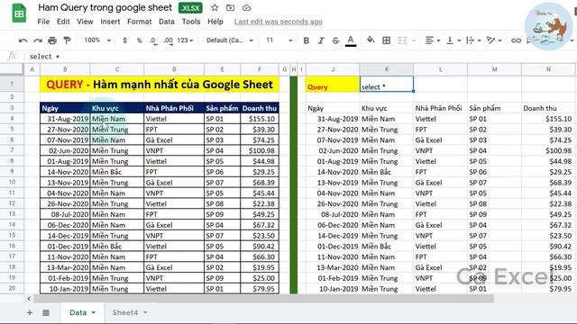577x324 pixels.
Task: Toggle italic formatting
Action: coord(321,40)
